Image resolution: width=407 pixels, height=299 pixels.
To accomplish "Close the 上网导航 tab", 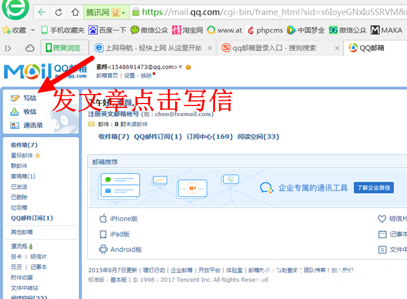I will pos(210,48).
